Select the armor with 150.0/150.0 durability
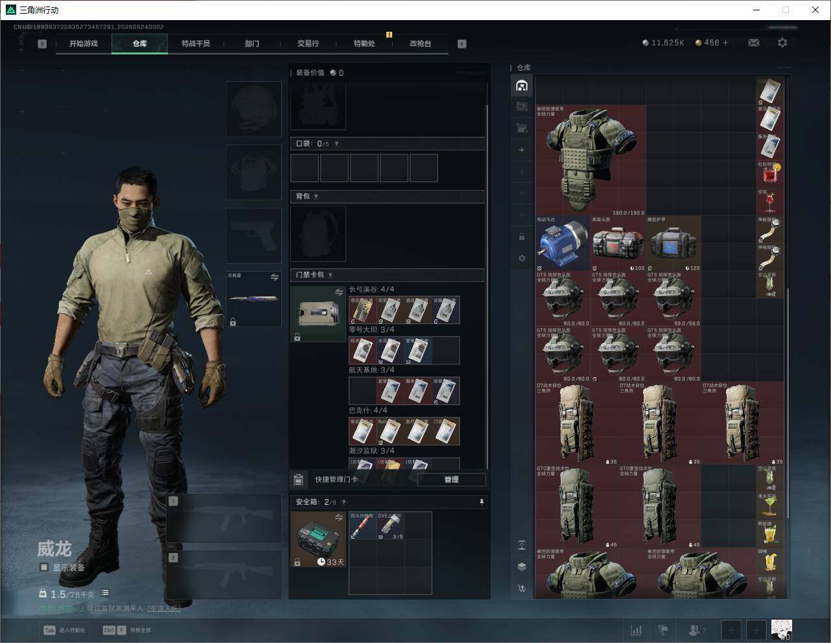 pos(591,160)
